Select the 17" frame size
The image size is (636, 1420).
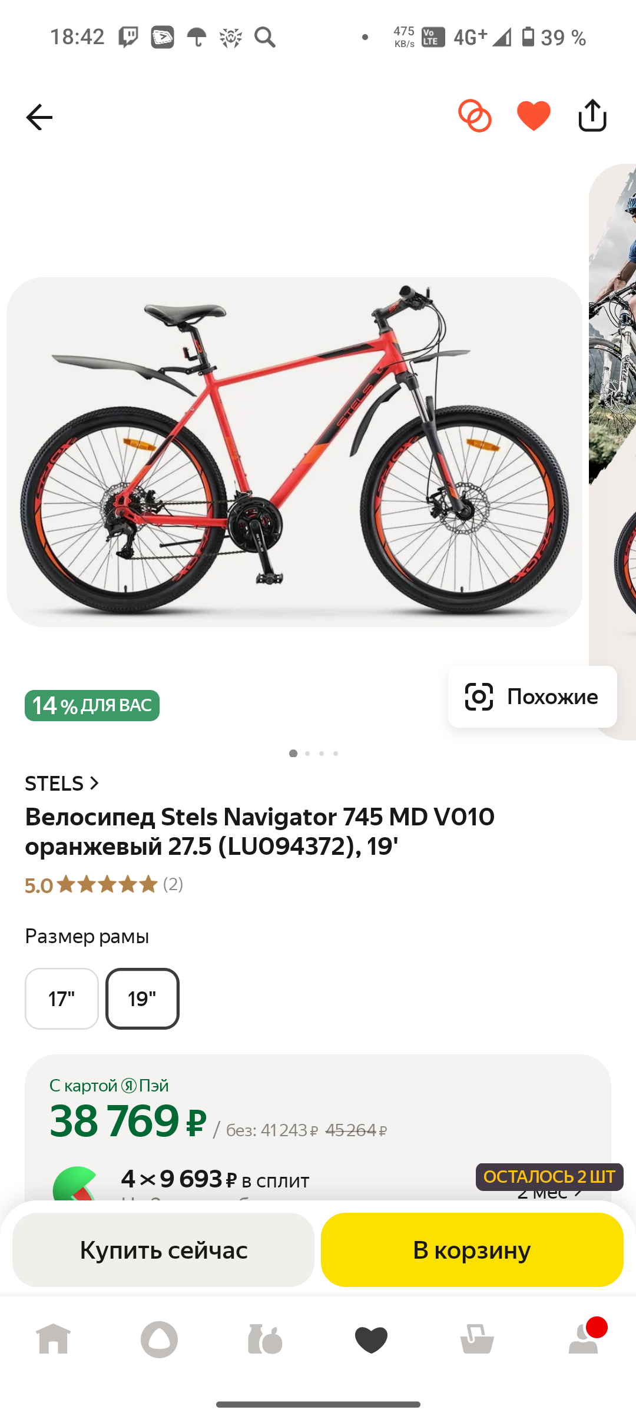coord(62,998)
